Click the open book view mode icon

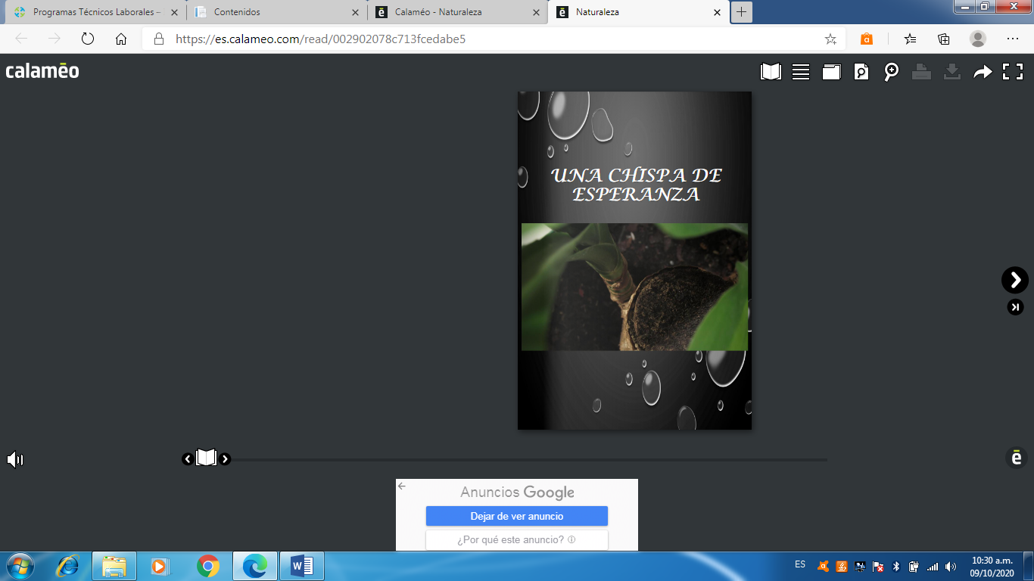771,72
